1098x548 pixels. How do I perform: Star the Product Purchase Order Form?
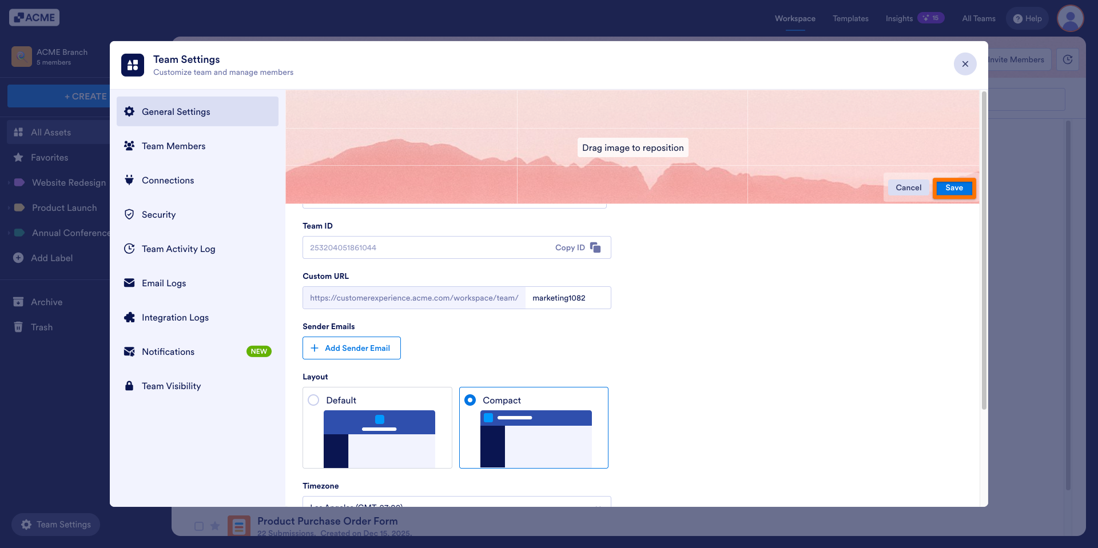tap(215, 526)
